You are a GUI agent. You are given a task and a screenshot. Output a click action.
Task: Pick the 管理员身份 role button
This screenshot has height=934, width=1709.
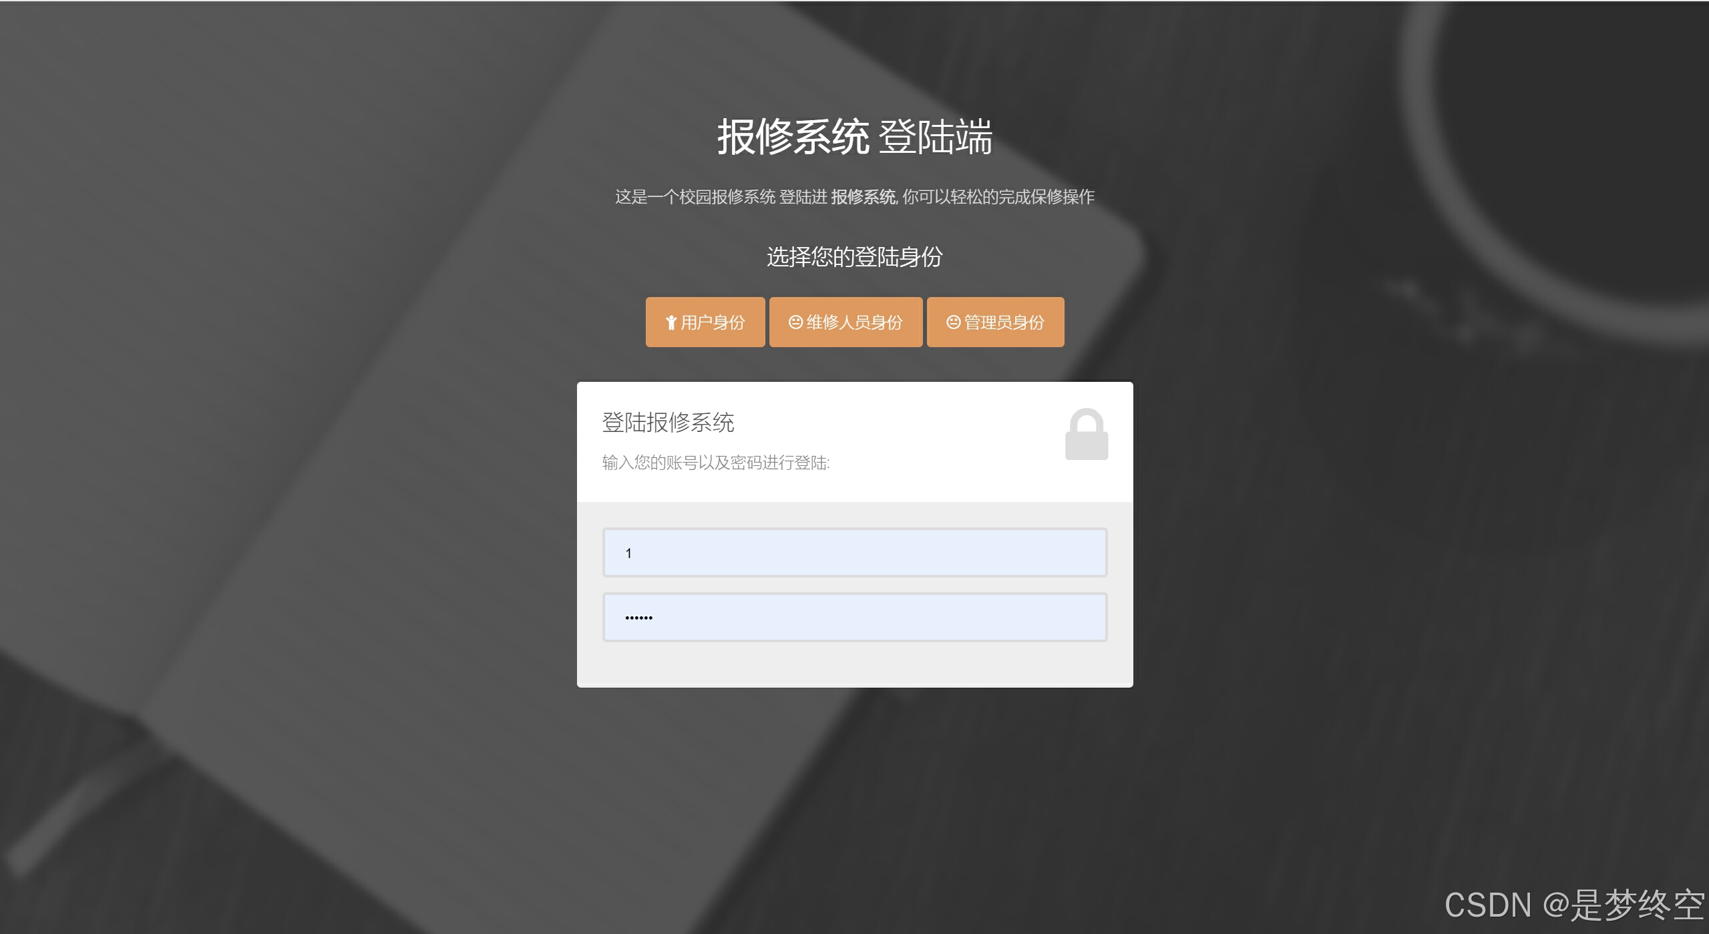click(x=995, y=322)
